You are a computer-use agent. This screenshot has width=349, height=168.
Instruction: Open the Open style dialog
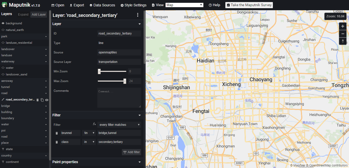58,5
